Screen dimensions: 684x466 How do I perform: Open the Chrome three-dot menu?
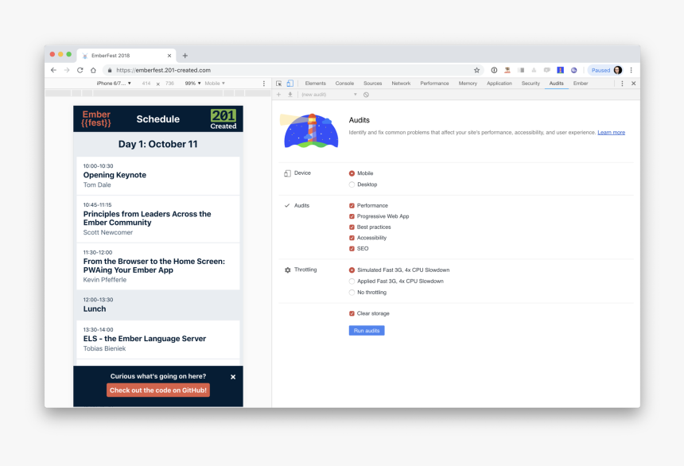pos(631,70)
